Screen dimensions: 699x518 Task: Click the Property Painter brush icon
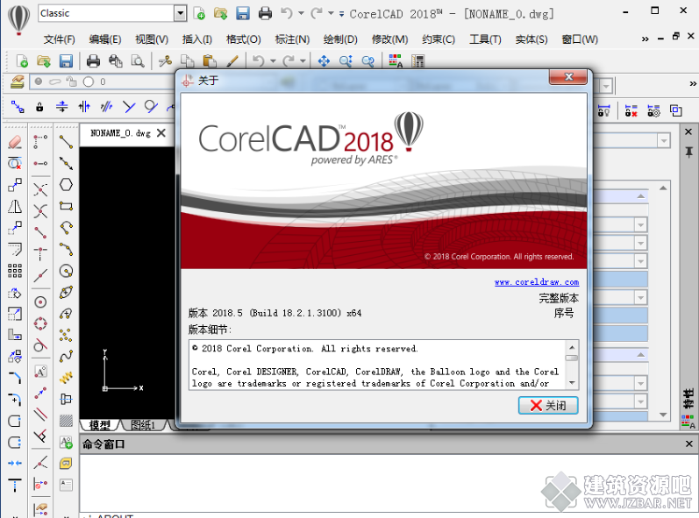pyautogui.click(x=232, y=60)
